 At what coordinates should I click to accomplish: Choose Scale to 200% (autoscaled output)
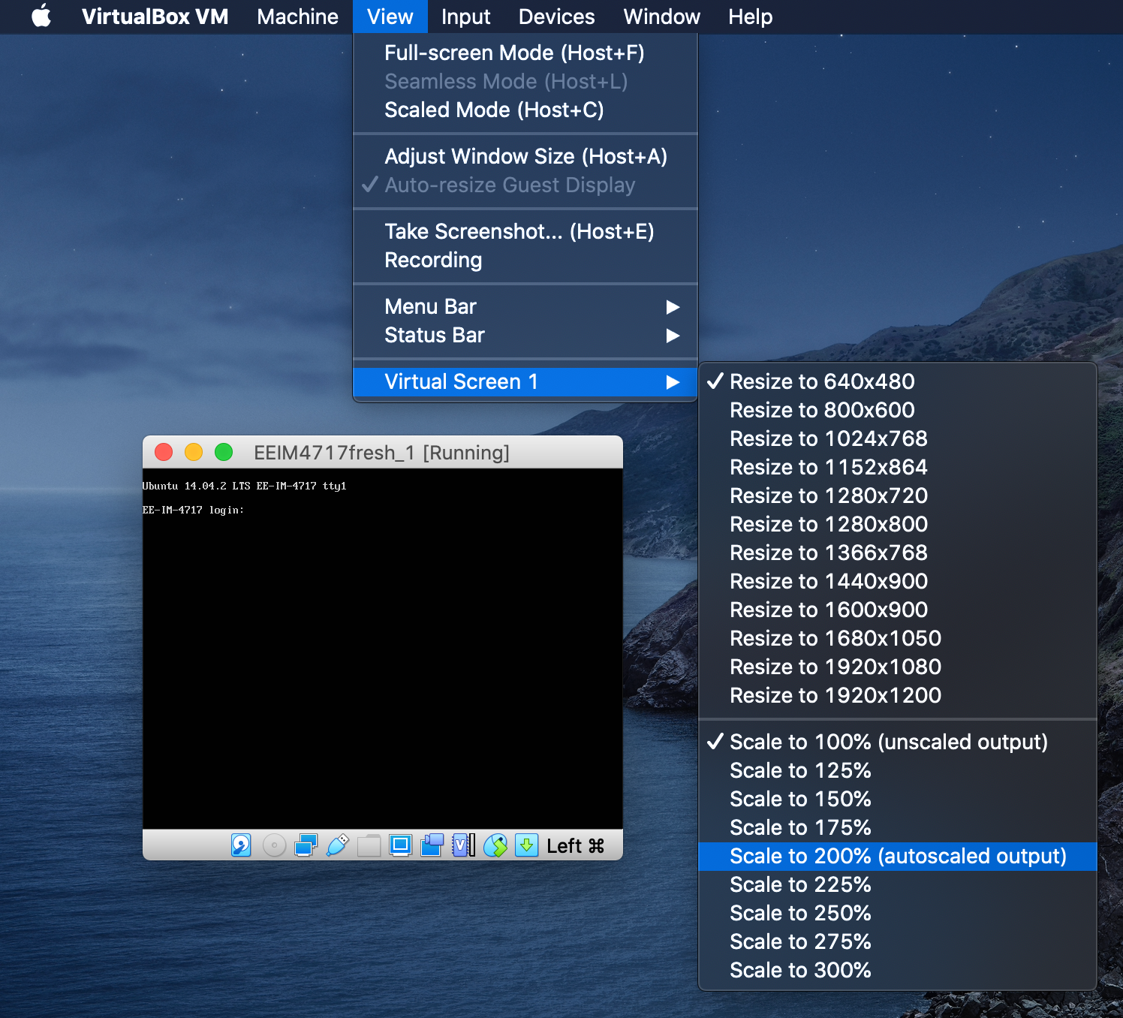pos(898,856)
